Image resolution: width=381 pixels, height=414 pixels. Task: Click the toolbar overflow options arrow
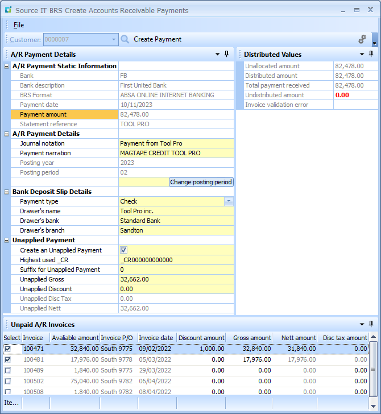(375, 43)
